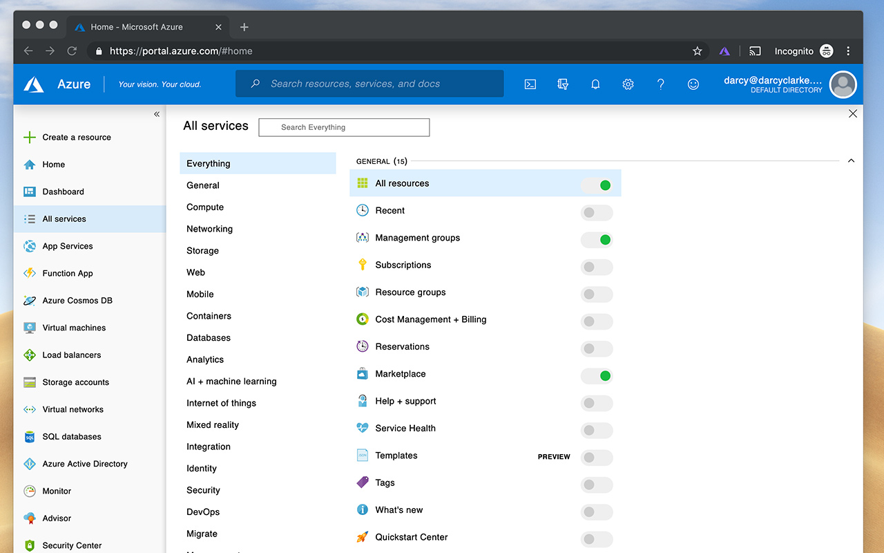Open portal settings gear icon
This screenshot has height=553, width=884.
click(628, 84)
